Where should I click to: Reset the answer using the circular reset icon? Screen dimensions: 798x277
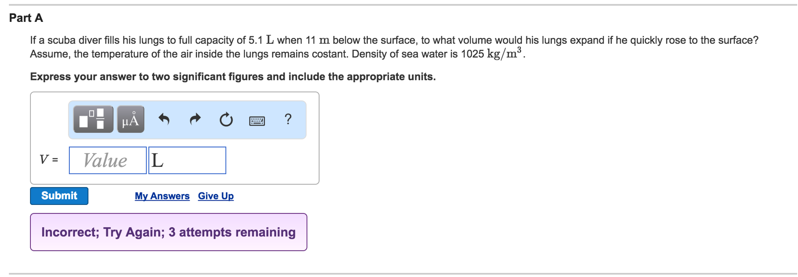pyautogui.click(x=226, y=120)
